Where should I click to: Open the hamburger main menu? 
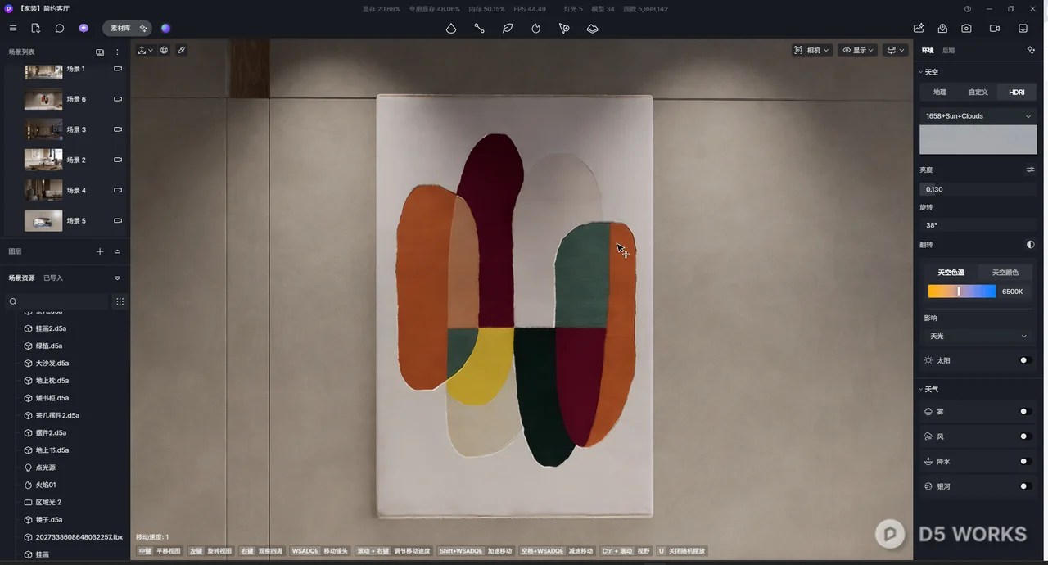tap(12, 28)
